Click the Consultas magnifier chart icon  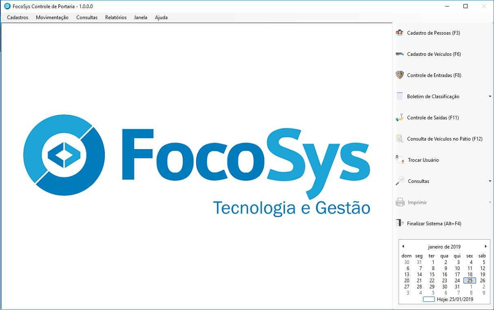coord(400,181)
